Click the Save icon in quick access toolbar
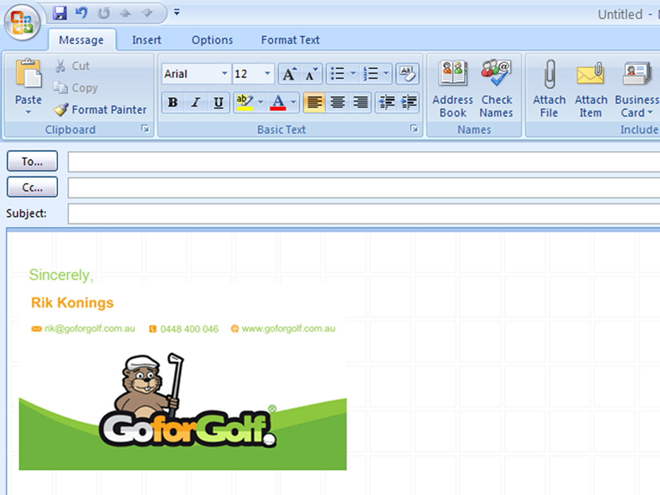Screen dimensions: 660x495 60,12
